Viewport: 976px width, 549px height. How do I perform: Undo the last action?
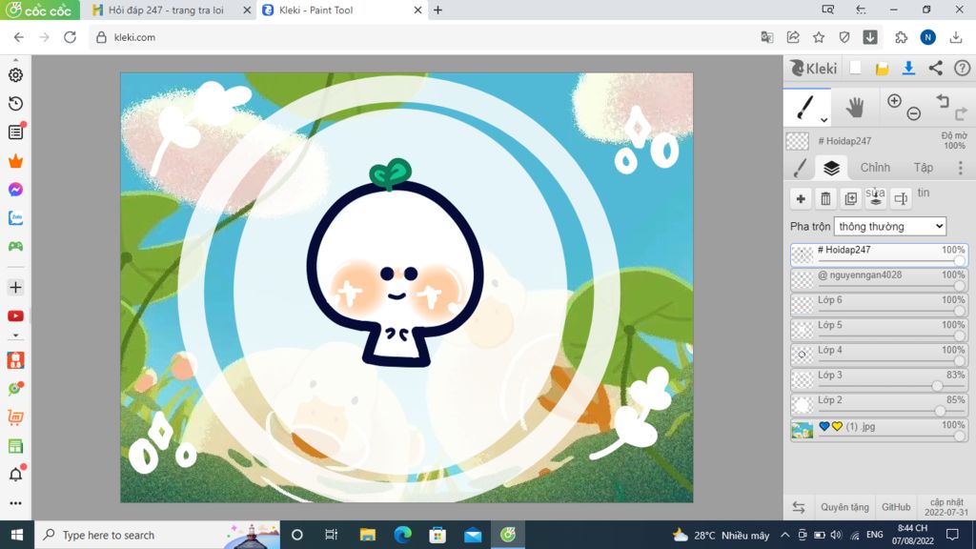click(x=943, y=100)
